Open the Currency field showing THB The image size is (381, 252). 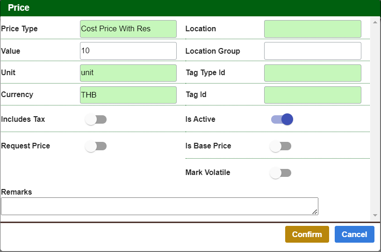[x=128, y=95]
